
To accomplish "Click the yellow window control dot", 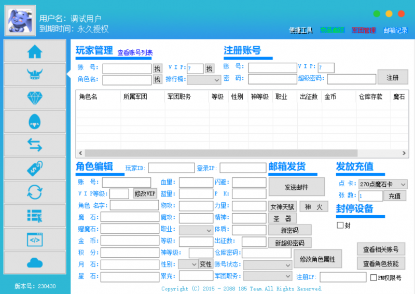I will 389,14.
